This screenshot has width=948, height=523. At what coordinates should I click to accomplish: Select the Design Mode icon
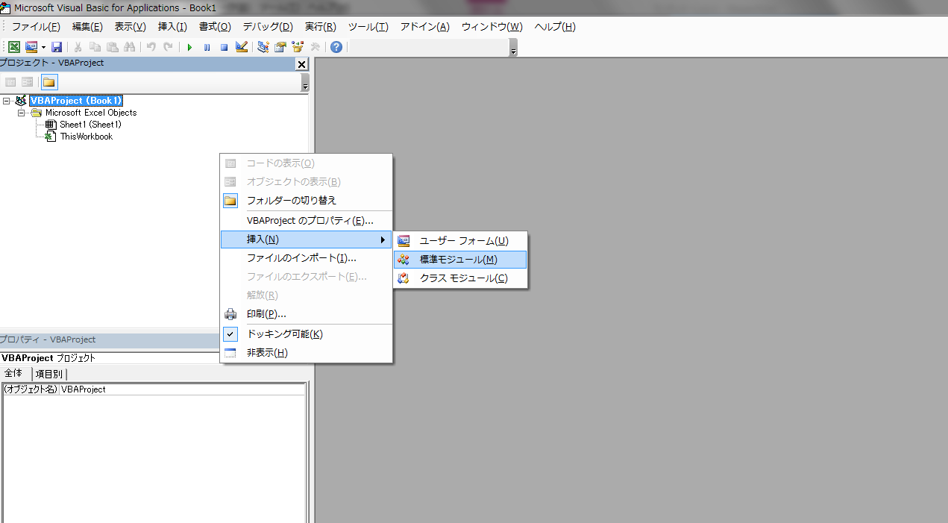pyautogui.click(x=242, y=46)
